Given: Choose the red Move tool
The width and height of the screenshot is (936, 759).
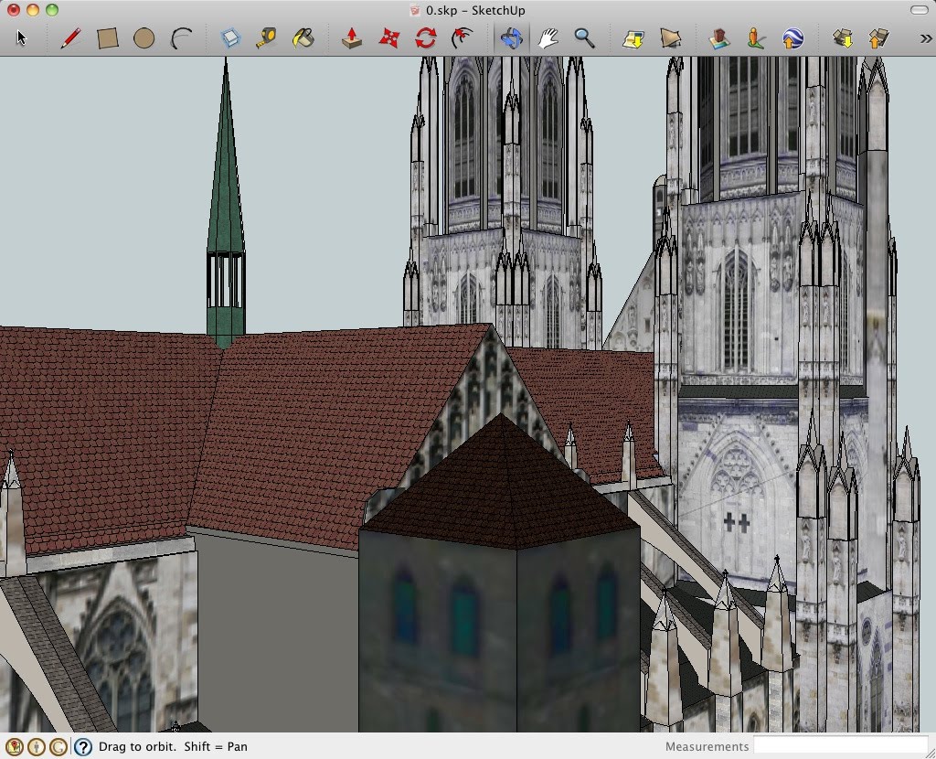Looking at the screenshot, I should click(389, 38).
